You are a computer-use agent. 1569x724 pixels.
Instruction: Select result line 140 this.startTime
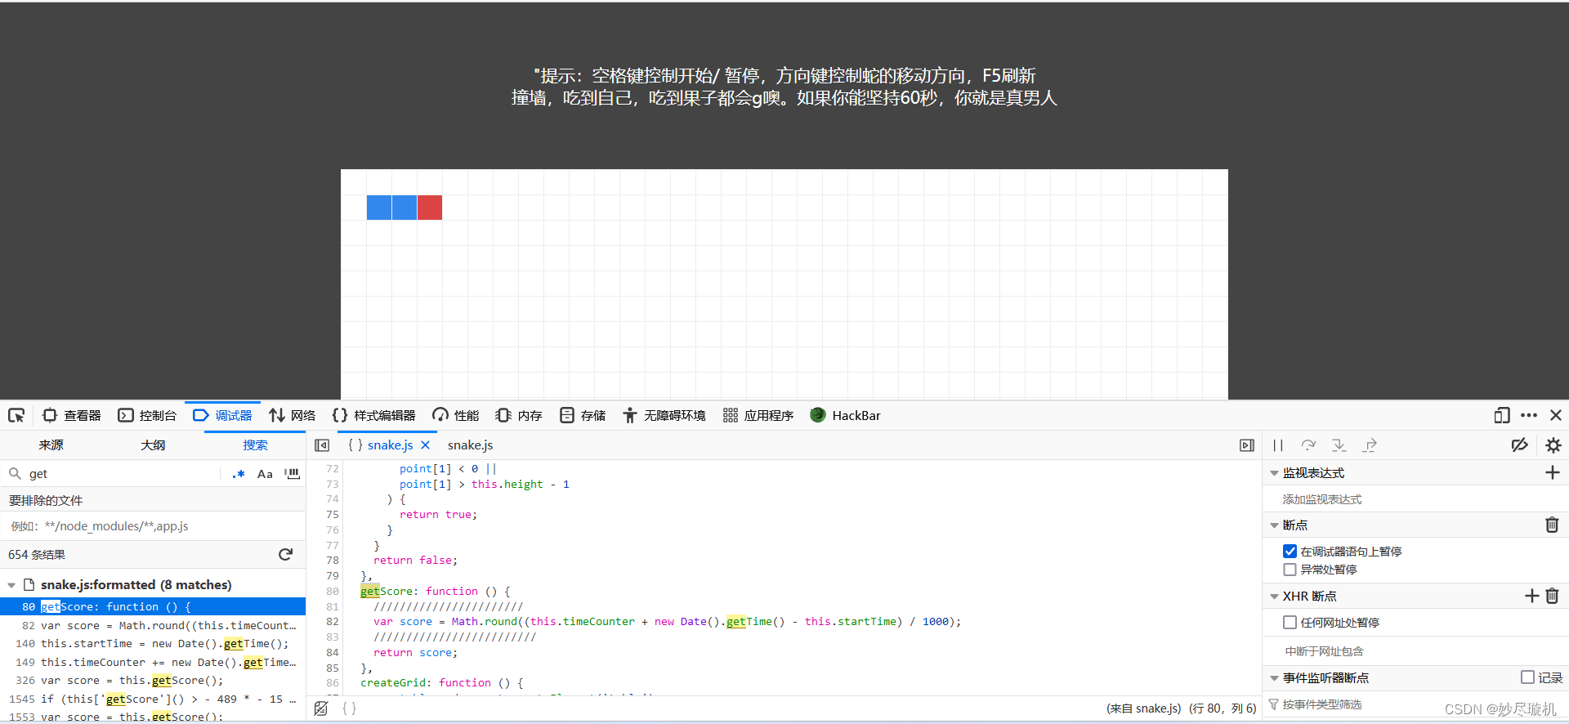153,643
